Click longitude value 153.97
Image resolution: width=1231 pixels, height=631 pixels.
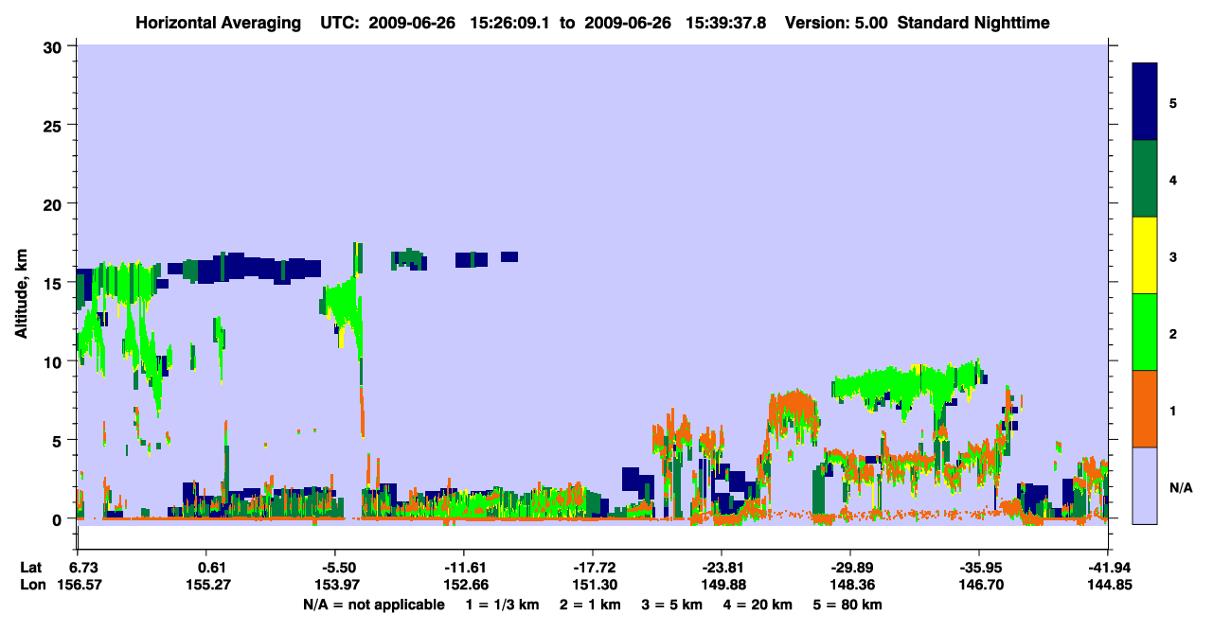pos(339,585)
